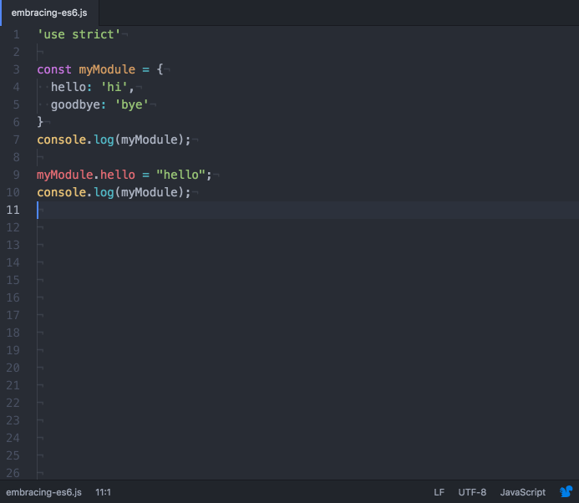Viewport: 579px width, 503px height.
Task: Click the squirrel update icon in status bar
Action: (566, 492)
